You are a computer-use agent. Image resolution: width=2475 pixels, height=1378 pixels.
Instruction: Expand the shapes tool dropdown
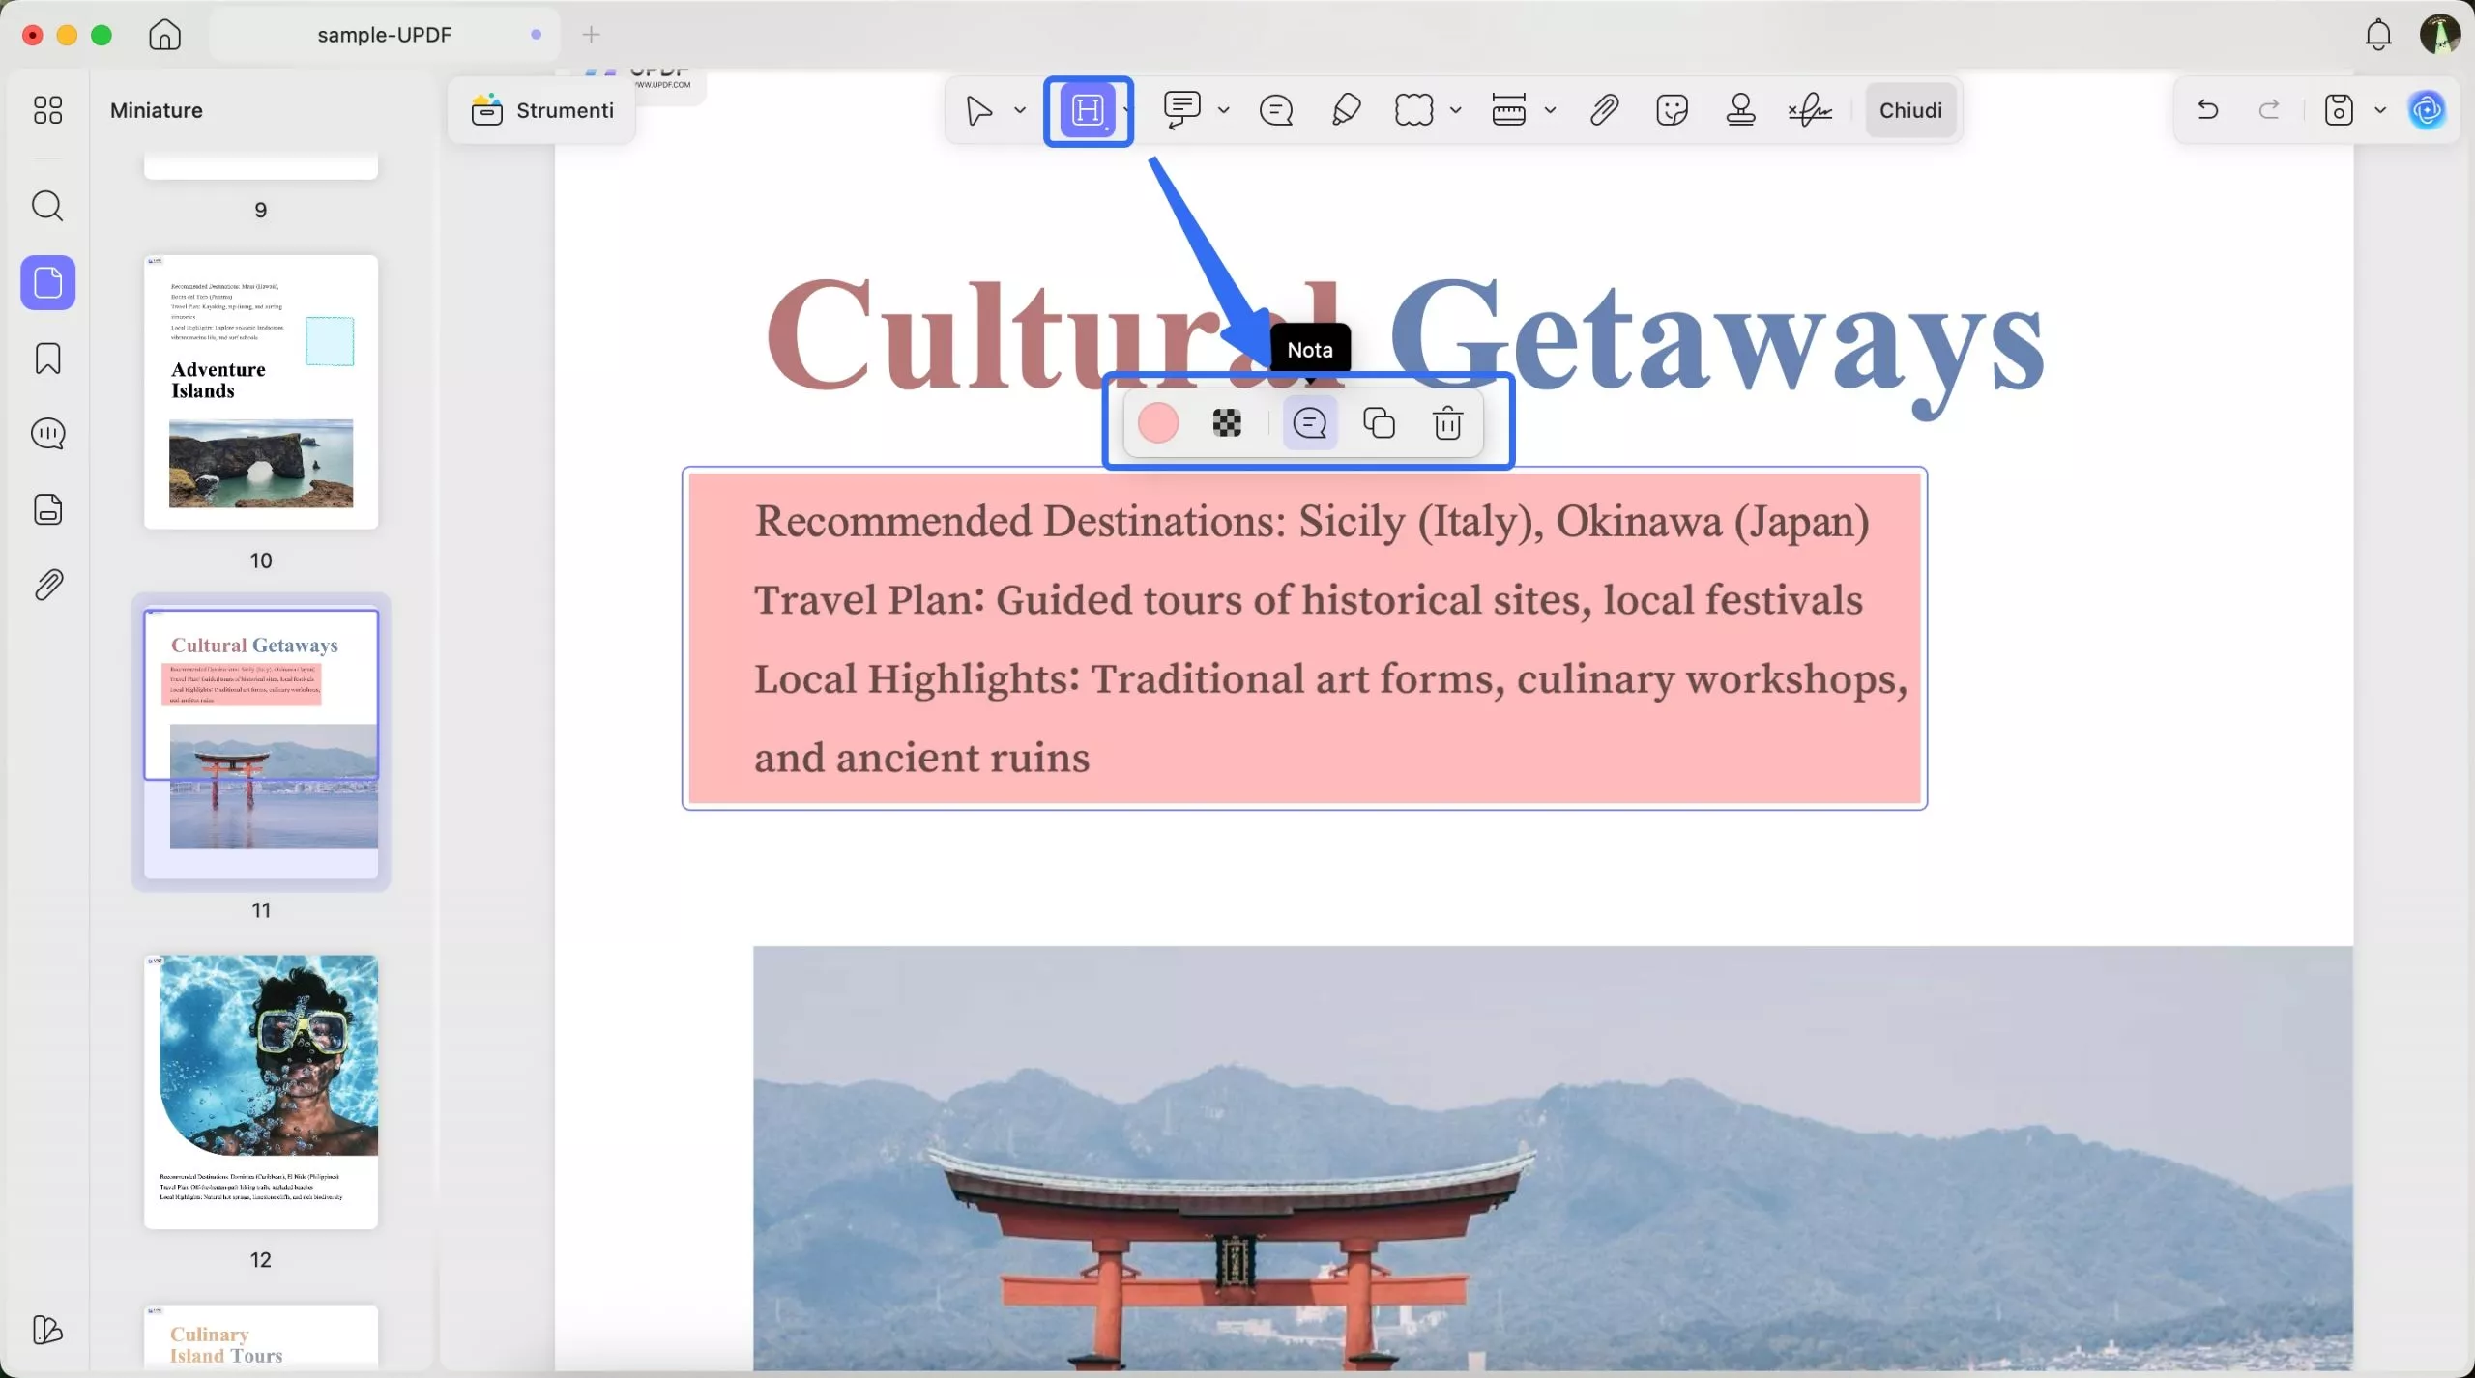click(x=1456, y=110)
